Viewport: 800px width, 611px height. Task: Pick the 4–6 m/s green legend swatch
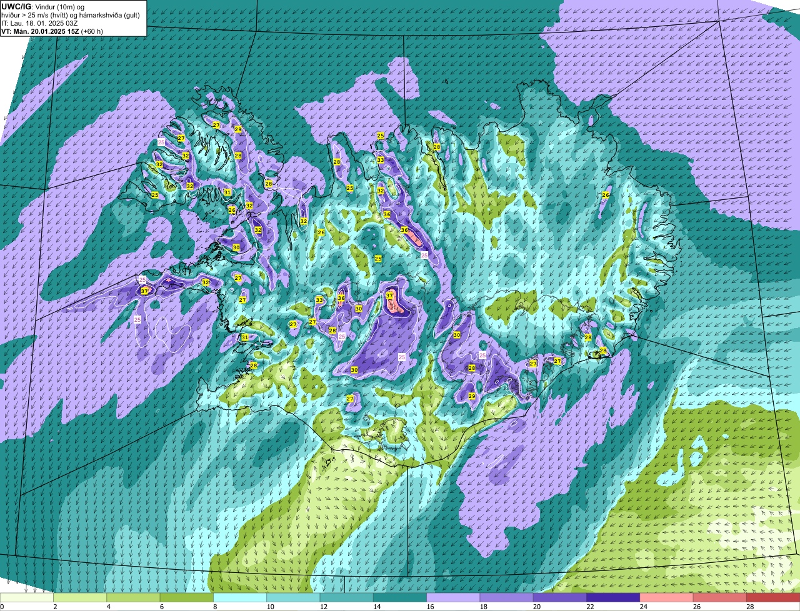(133, 598)
